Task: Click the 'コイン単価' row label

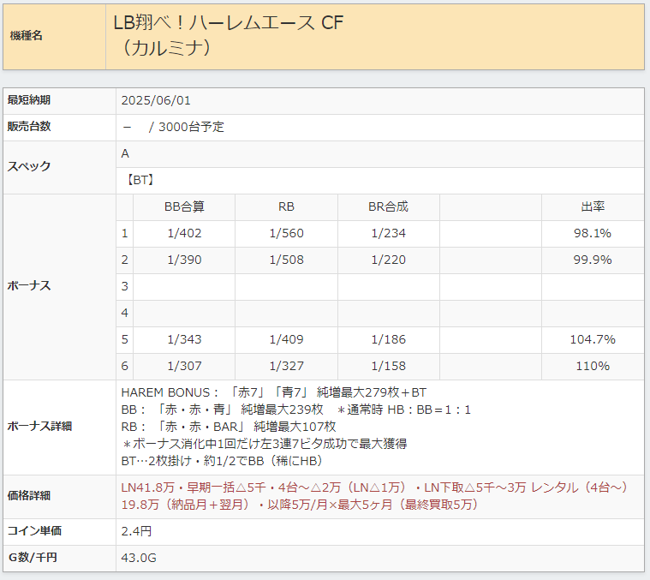Action: (x=34, y=531)
